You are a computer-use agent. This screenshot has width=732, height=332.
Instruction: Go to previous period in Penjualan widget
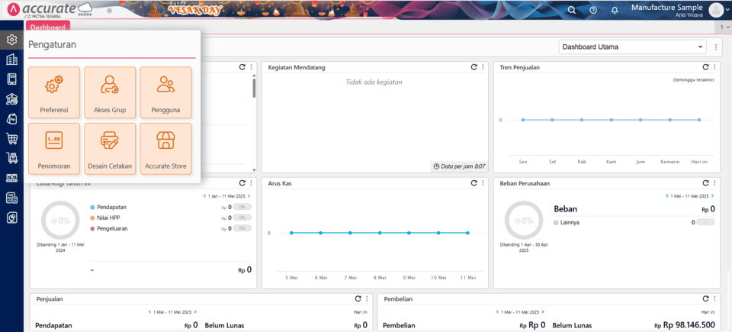(x=149, y=311)
